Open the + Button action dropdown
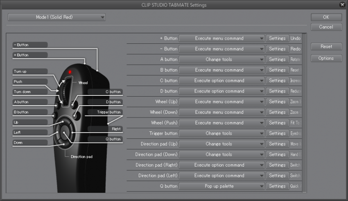 (x=221, y=38)
